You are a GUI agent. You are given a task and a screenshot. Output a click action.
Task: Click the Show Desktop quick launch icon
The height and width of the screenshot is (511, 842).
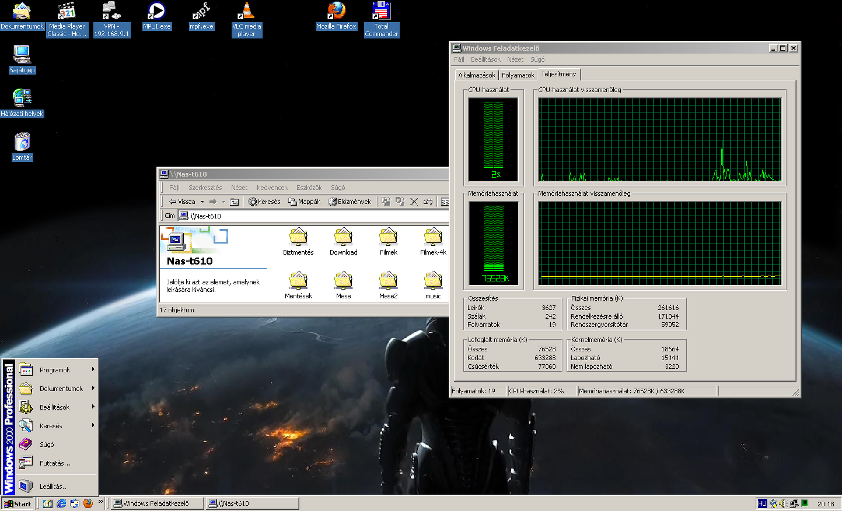[x=48, y=503]
